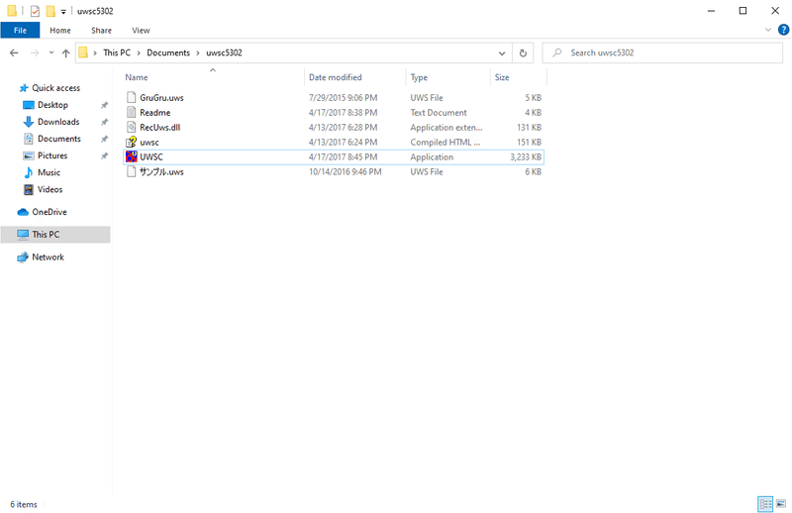Refresh the folder view
The image size is (792, 513).
tap(523, 52)
